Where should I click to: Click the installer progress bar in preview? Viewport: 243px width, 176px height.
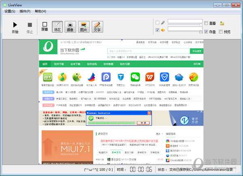coord(112,123)
